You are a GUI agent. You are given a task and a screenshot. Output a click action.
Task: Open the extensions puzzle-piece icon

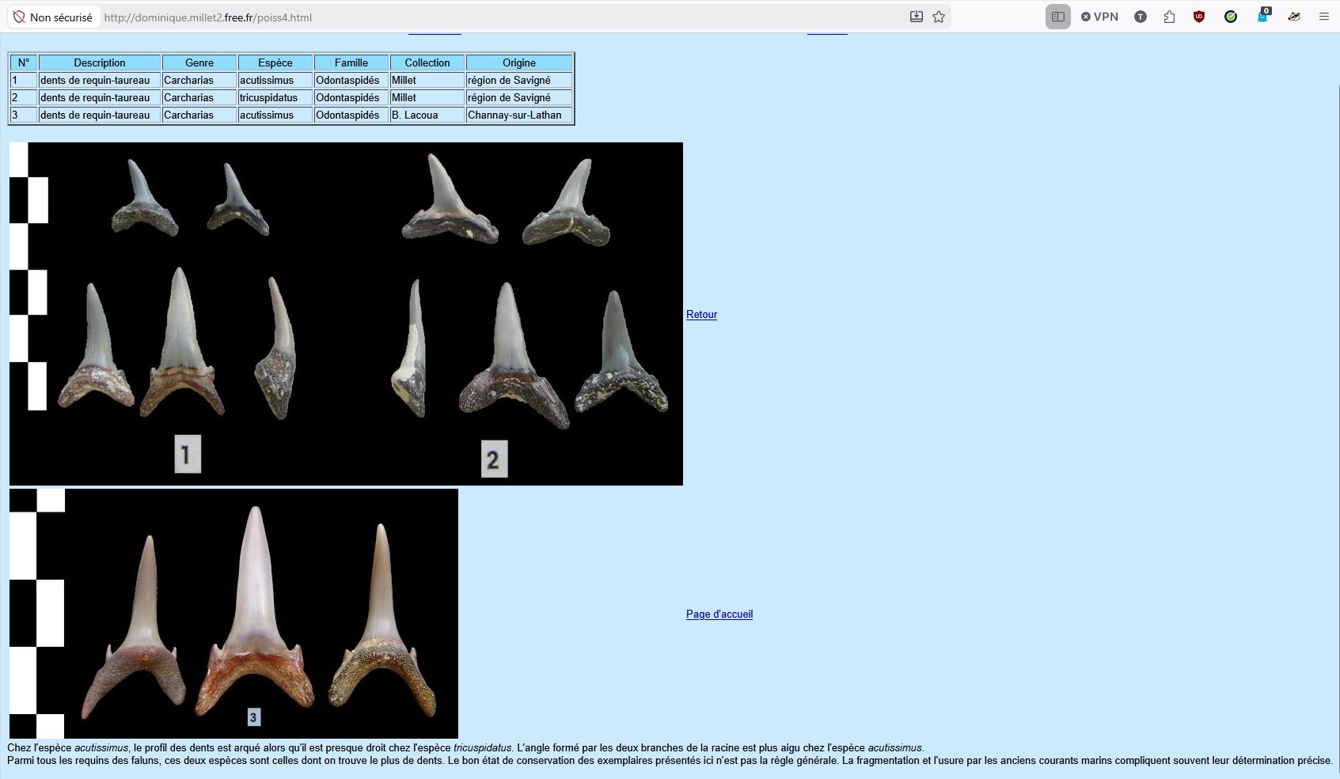(x=1169, y=17)
